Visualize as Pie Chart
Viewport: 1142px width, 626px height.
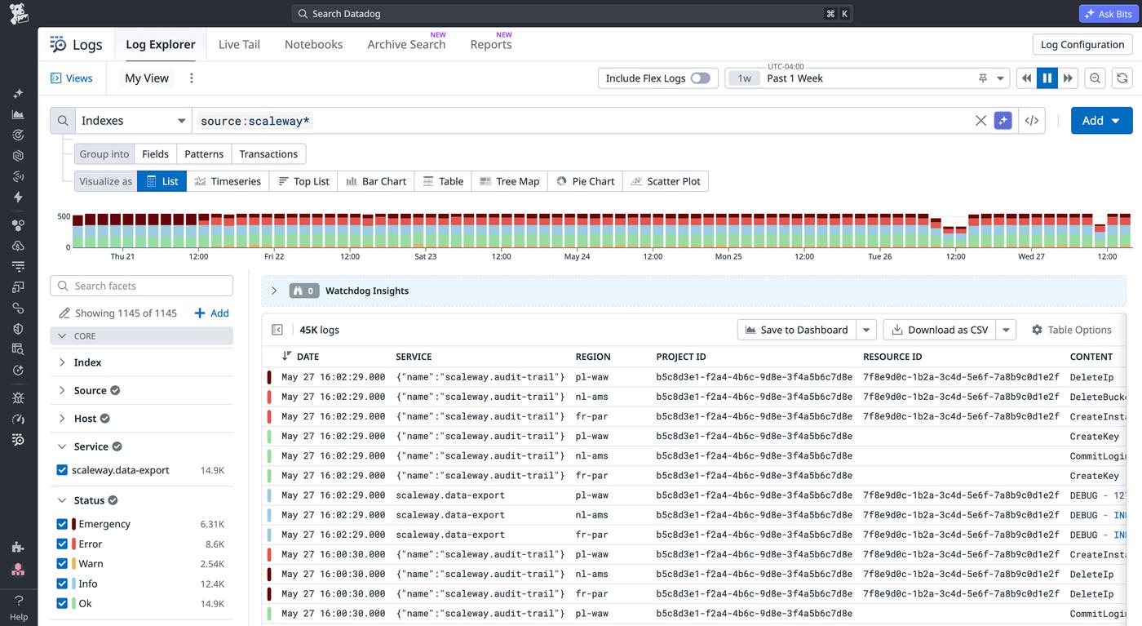[x=586, y=181]
